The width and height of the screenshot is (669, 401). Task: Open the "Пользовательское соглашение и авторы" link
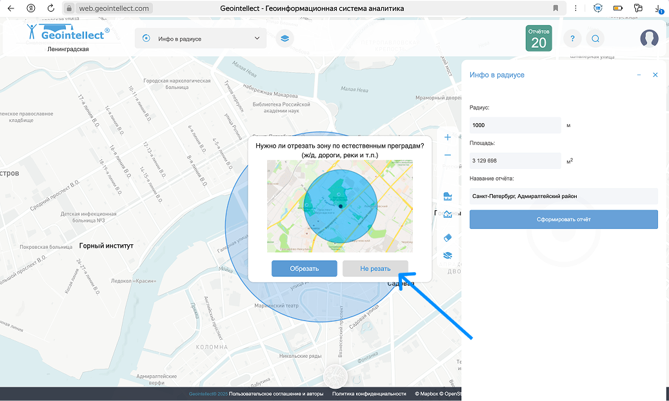(277, 394)
